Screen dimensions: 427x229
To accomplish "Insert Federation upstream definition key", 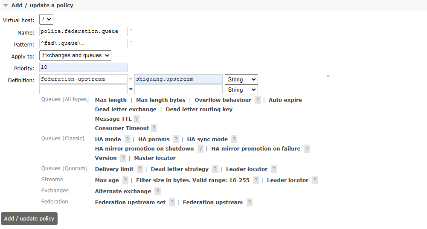I will (x=213, y=203).
